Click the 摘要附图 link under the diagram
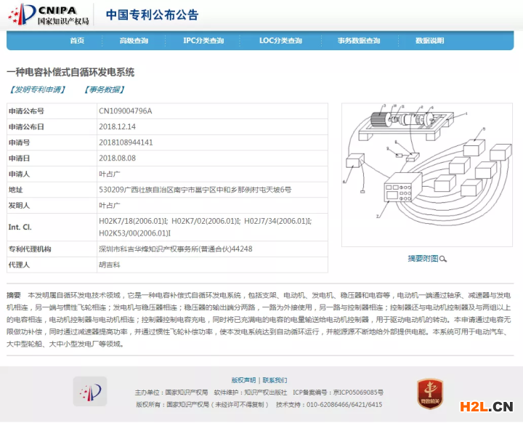This screenshot has height=423, width=523. (x=423, y=259)
